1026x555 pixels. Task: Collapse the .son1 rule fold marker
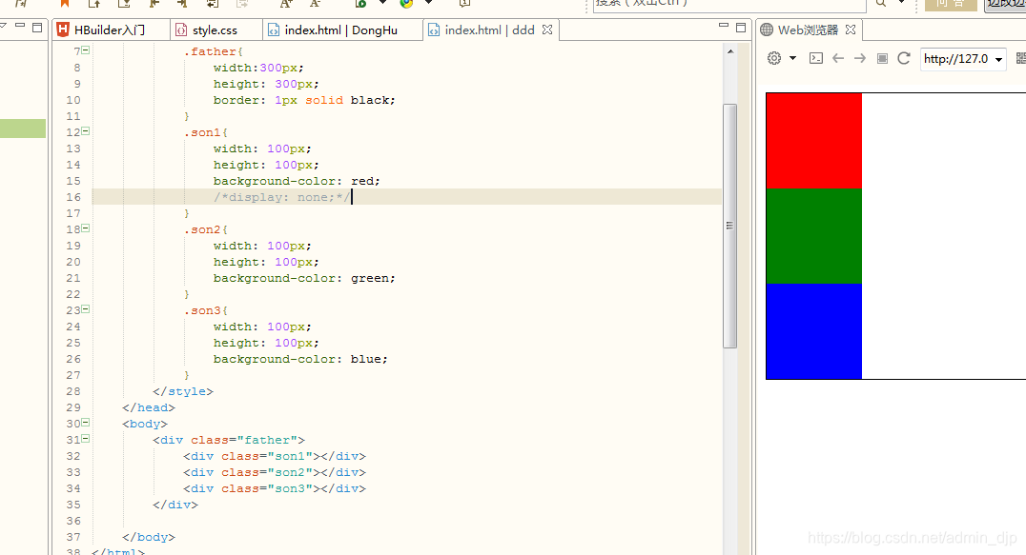coord(86,131)
